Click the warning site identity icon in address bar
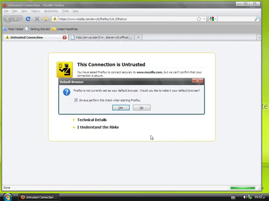This screenshot has height=201, width=269. (55, 19)
